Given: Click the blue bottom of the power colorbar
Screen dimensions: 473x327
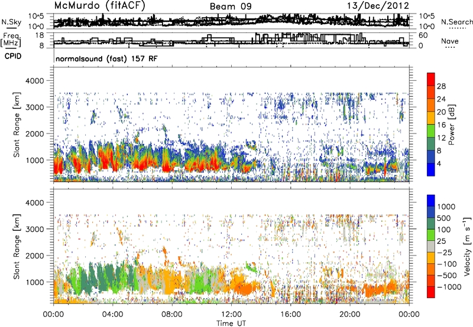Looking at the screenshot, I should (x=431, y=170).
